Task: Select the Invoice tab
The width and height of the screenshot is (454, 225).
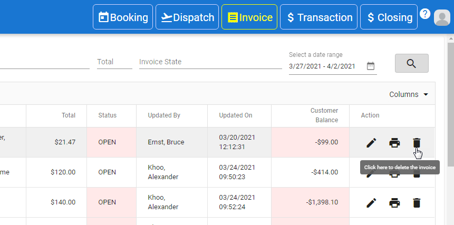Action: coord(249,17)
